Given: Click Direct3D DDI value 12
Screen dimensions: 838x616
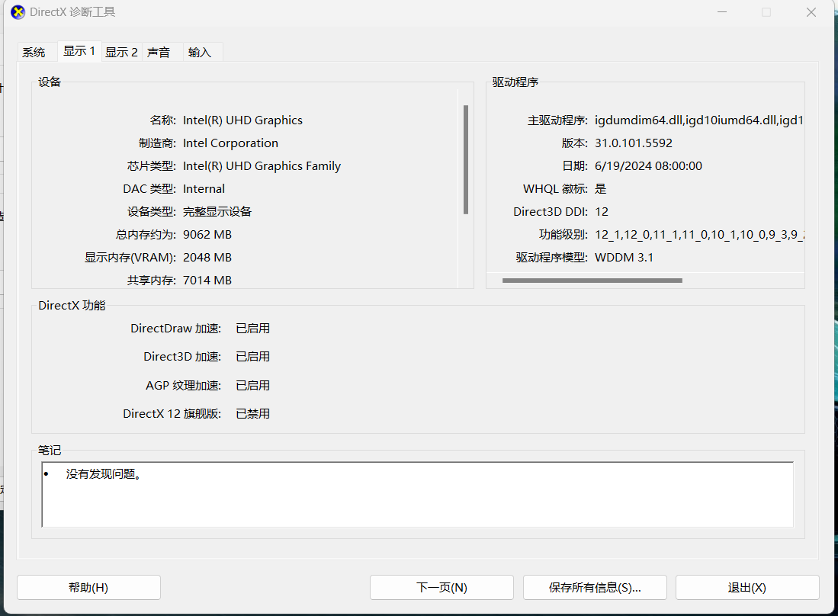Looking at the screenshot, I should coord(602,212).
